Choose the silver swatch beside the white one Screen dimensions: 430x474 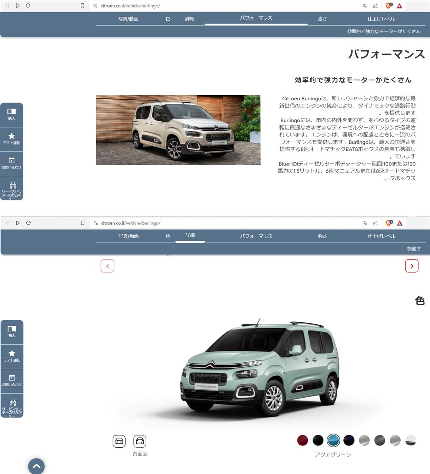395,440
